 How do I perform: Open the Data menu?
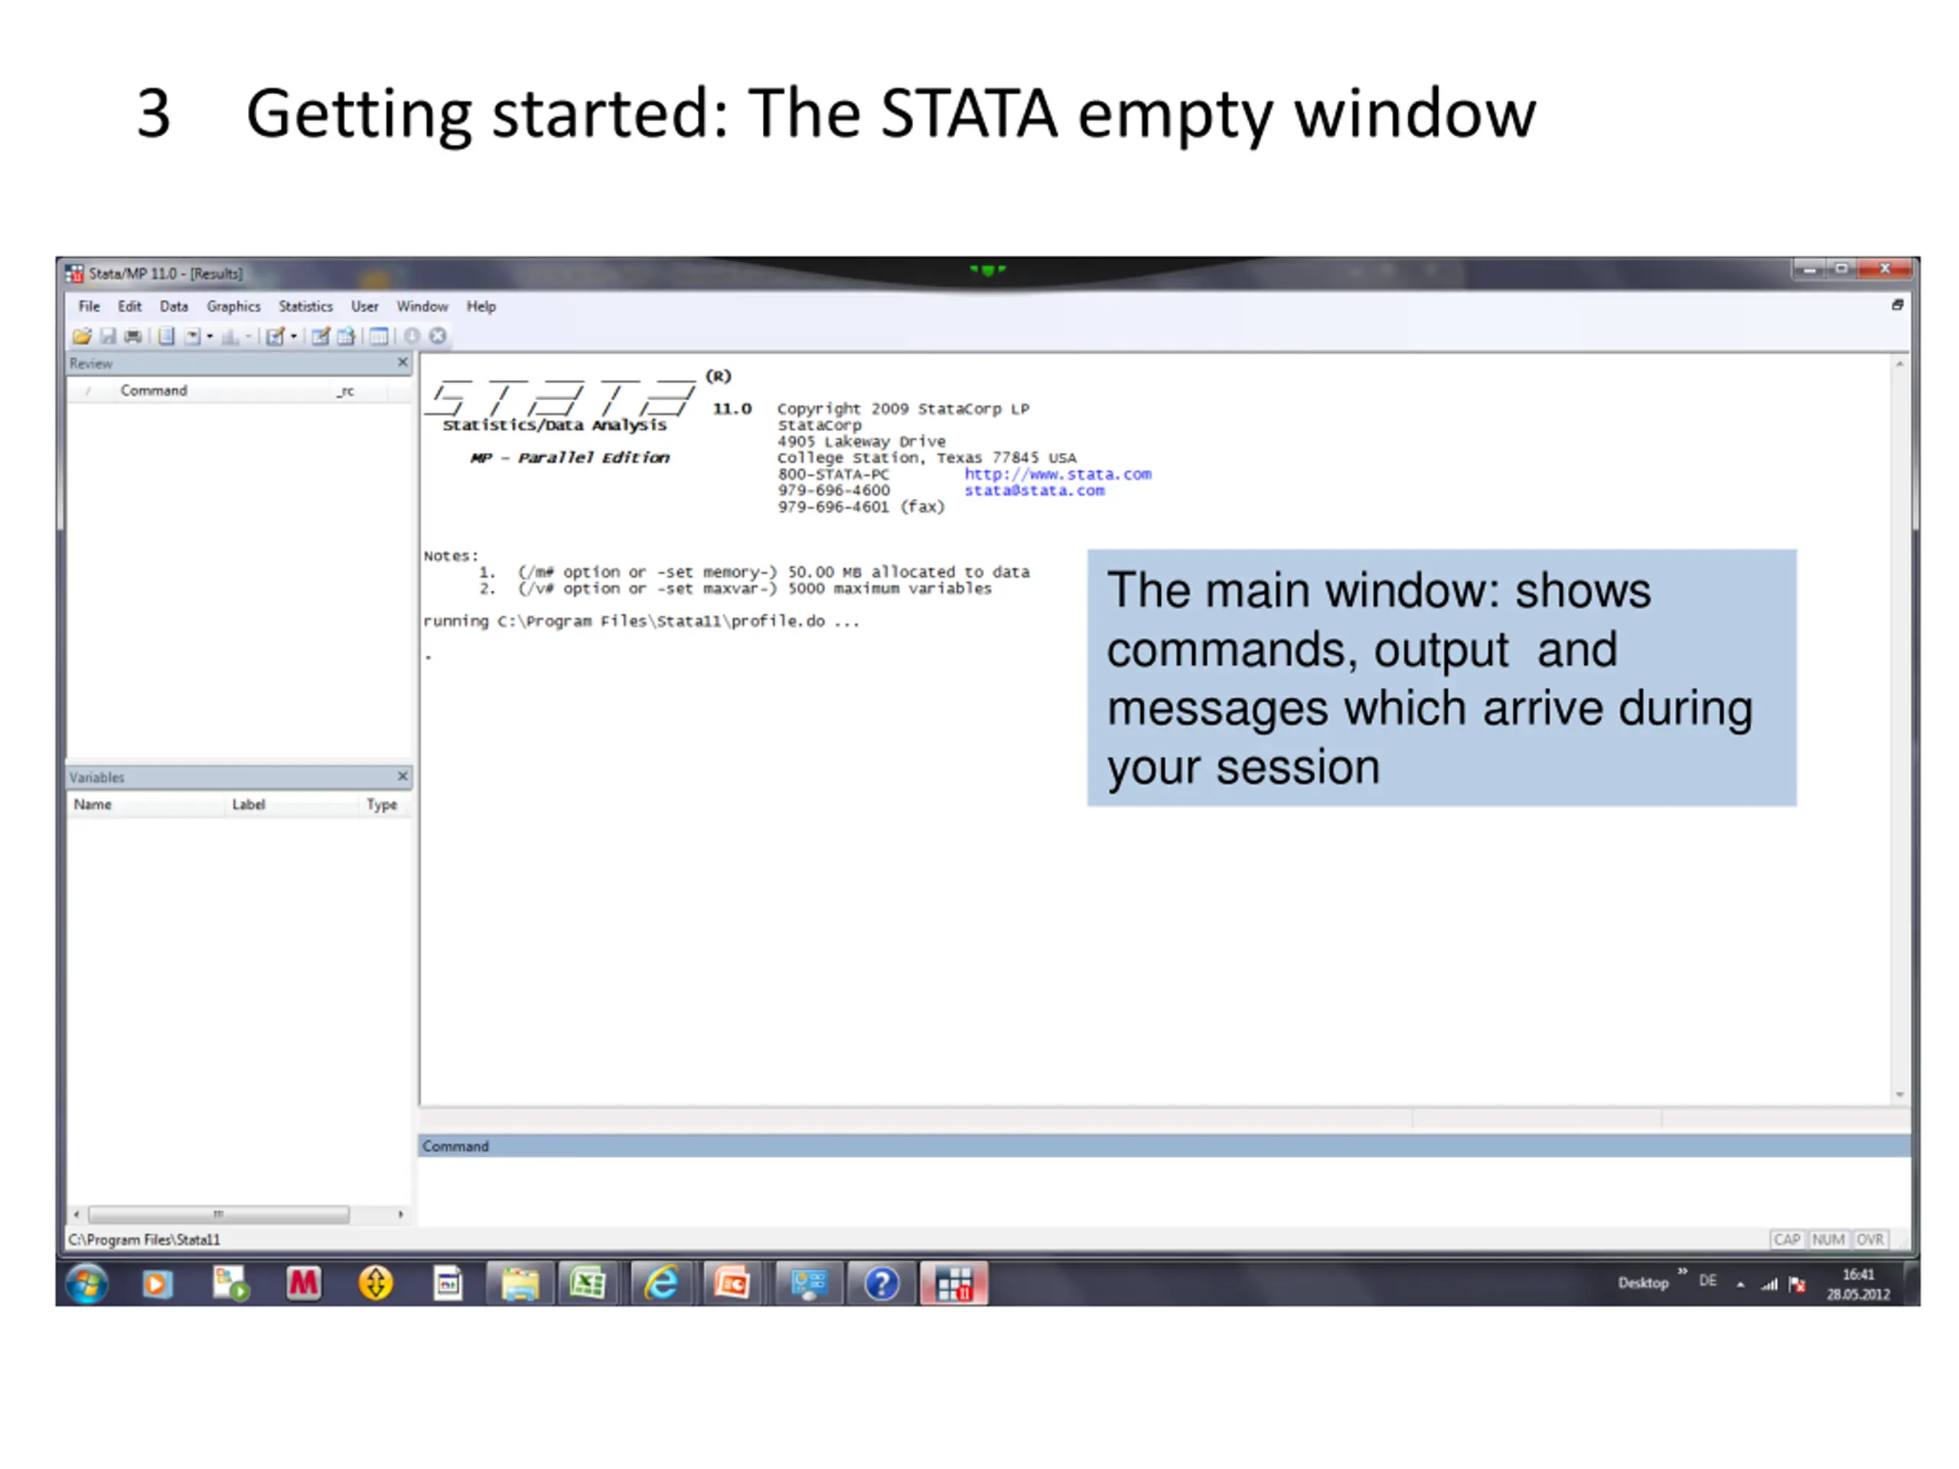[x=174, y=306]
